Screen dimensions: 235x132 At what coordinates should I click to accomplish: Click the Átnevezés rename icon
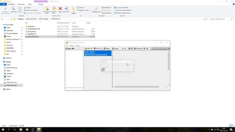tap(66, 9)
